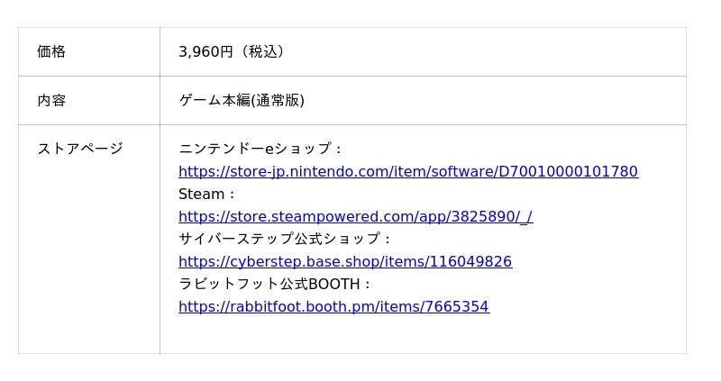Click the (通常版) edition text
The image size is (721, 381).
[x=278, y=101]
